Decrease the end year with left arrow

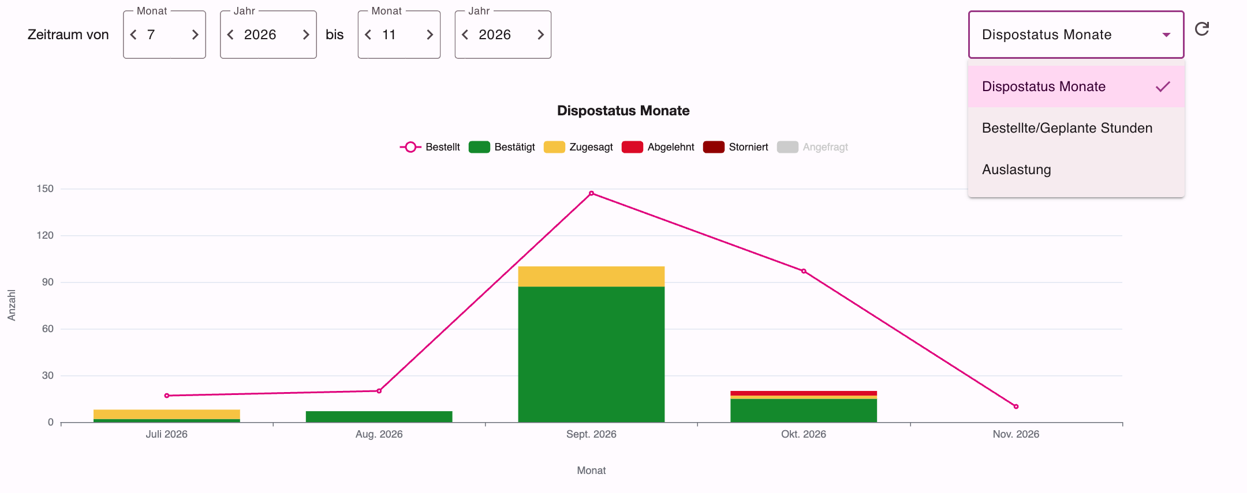pos(465,35)
